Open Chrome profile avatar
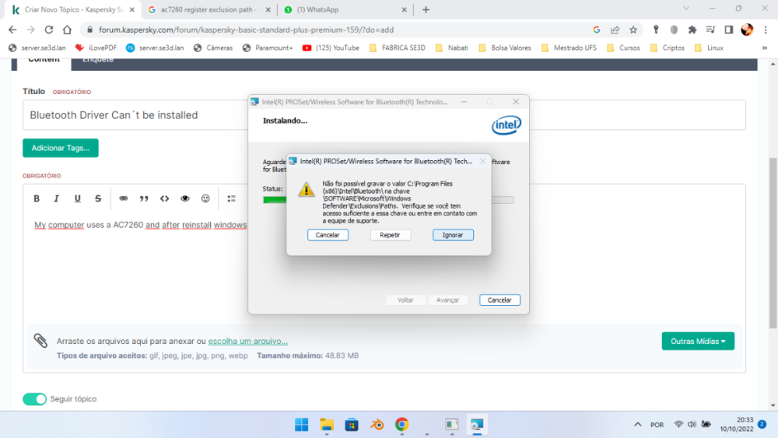The image size is (778, 438). (x=747, y=30)
